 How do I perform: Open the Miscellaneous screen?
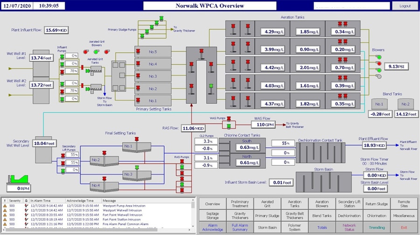(x=404, y=216)
